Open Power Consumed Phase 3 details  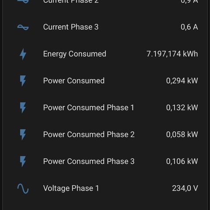pos(105,161)
